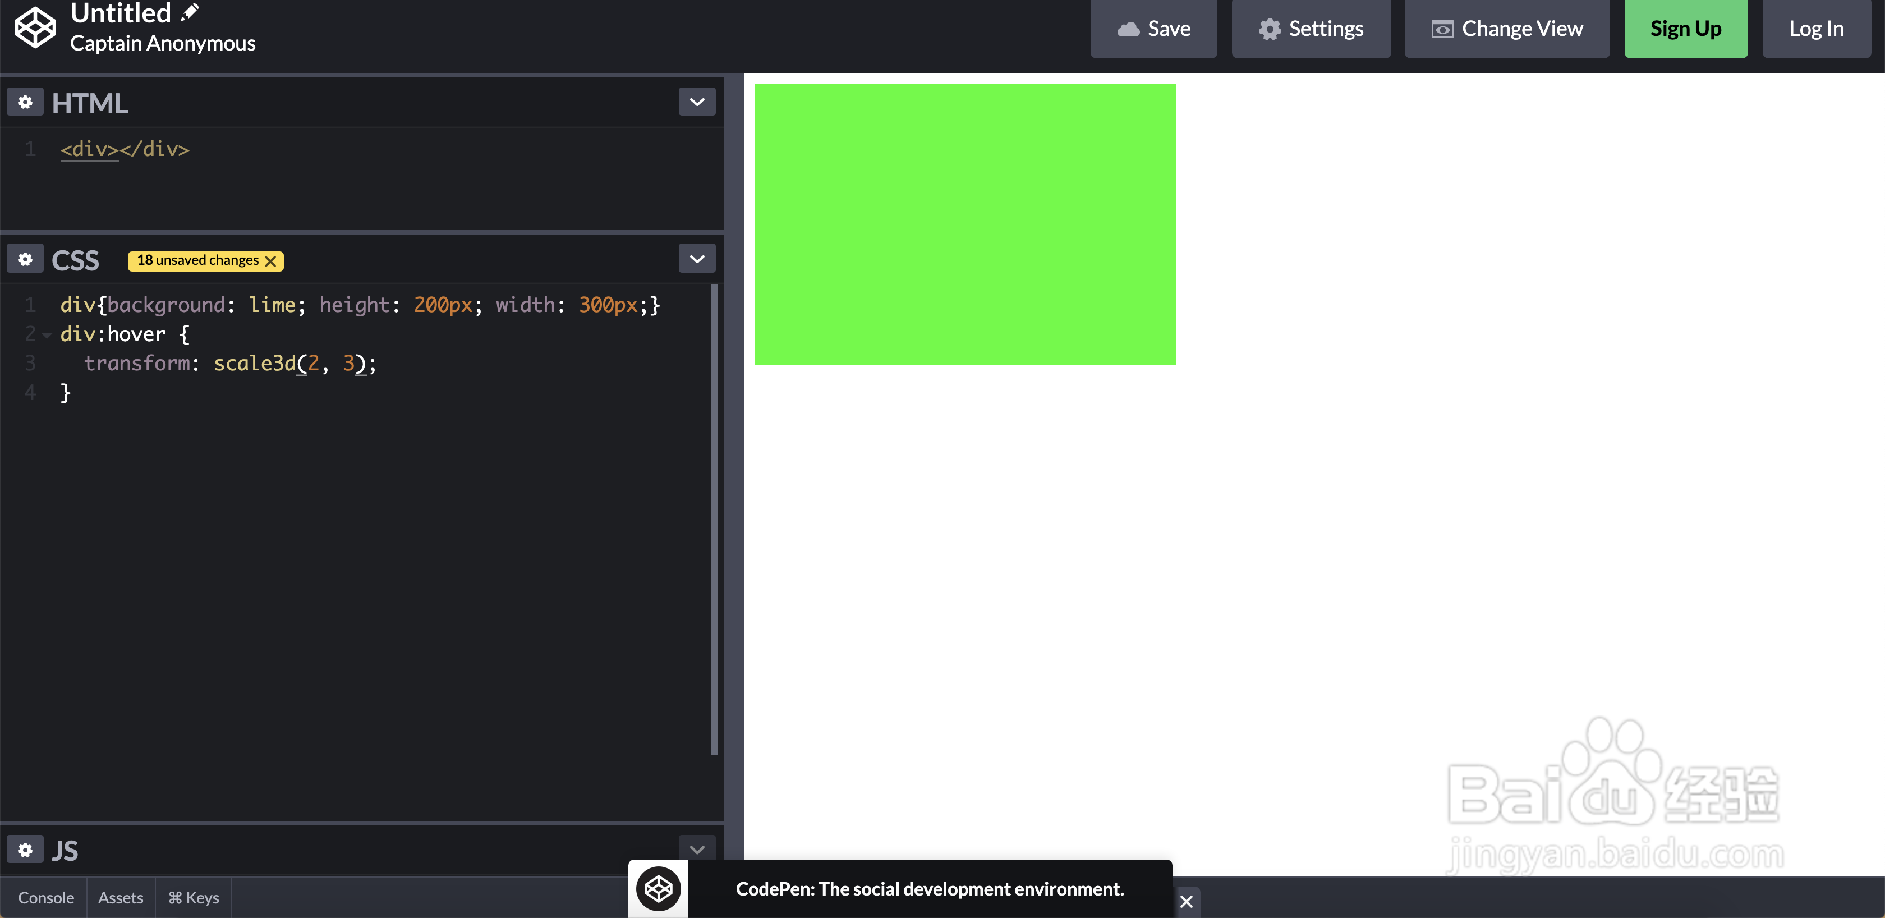Open HTML editor settings gear
The height and width of the screenshot is (918, 1885).
pyautogui.click(x=26, y=103)
